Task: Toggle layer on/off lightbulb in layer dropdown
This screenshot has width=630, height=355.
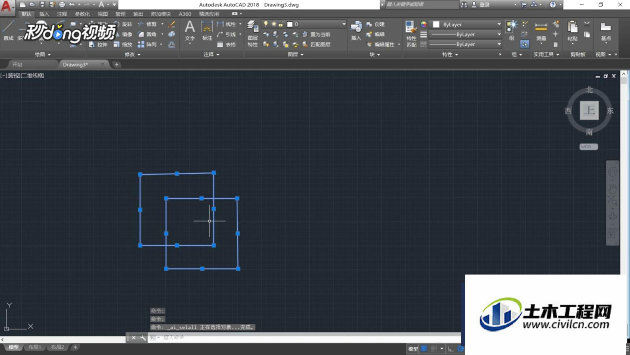Action: click(266, 24)
